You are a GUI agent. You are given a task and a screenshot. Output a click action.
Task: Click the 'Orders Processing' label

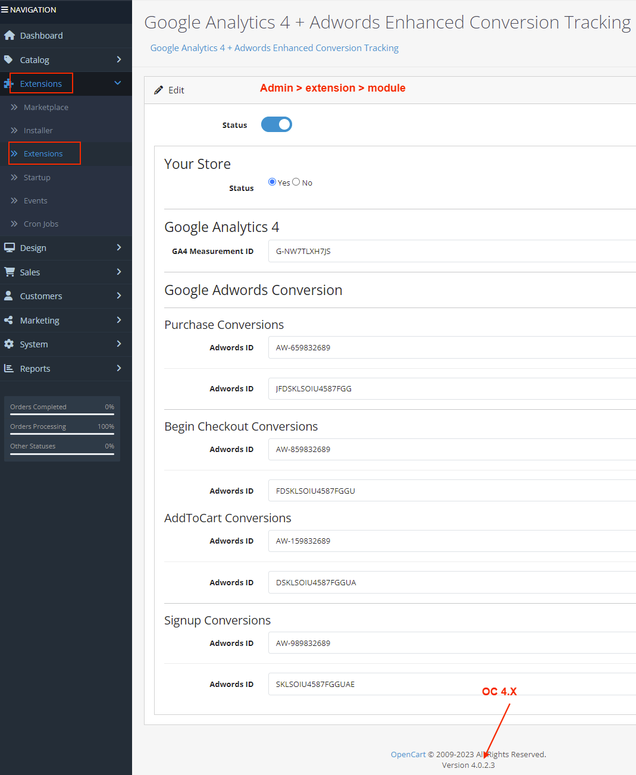38,426
